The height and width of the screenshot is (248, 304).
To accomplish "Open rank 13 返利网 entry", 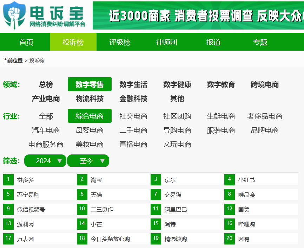I will click(40, 224).
